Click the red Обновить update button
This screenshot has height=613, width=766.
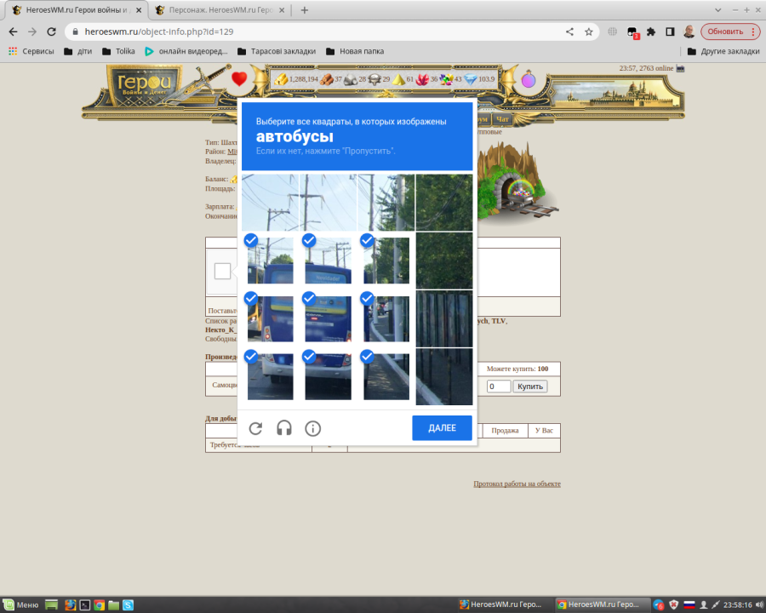[725, 32]
